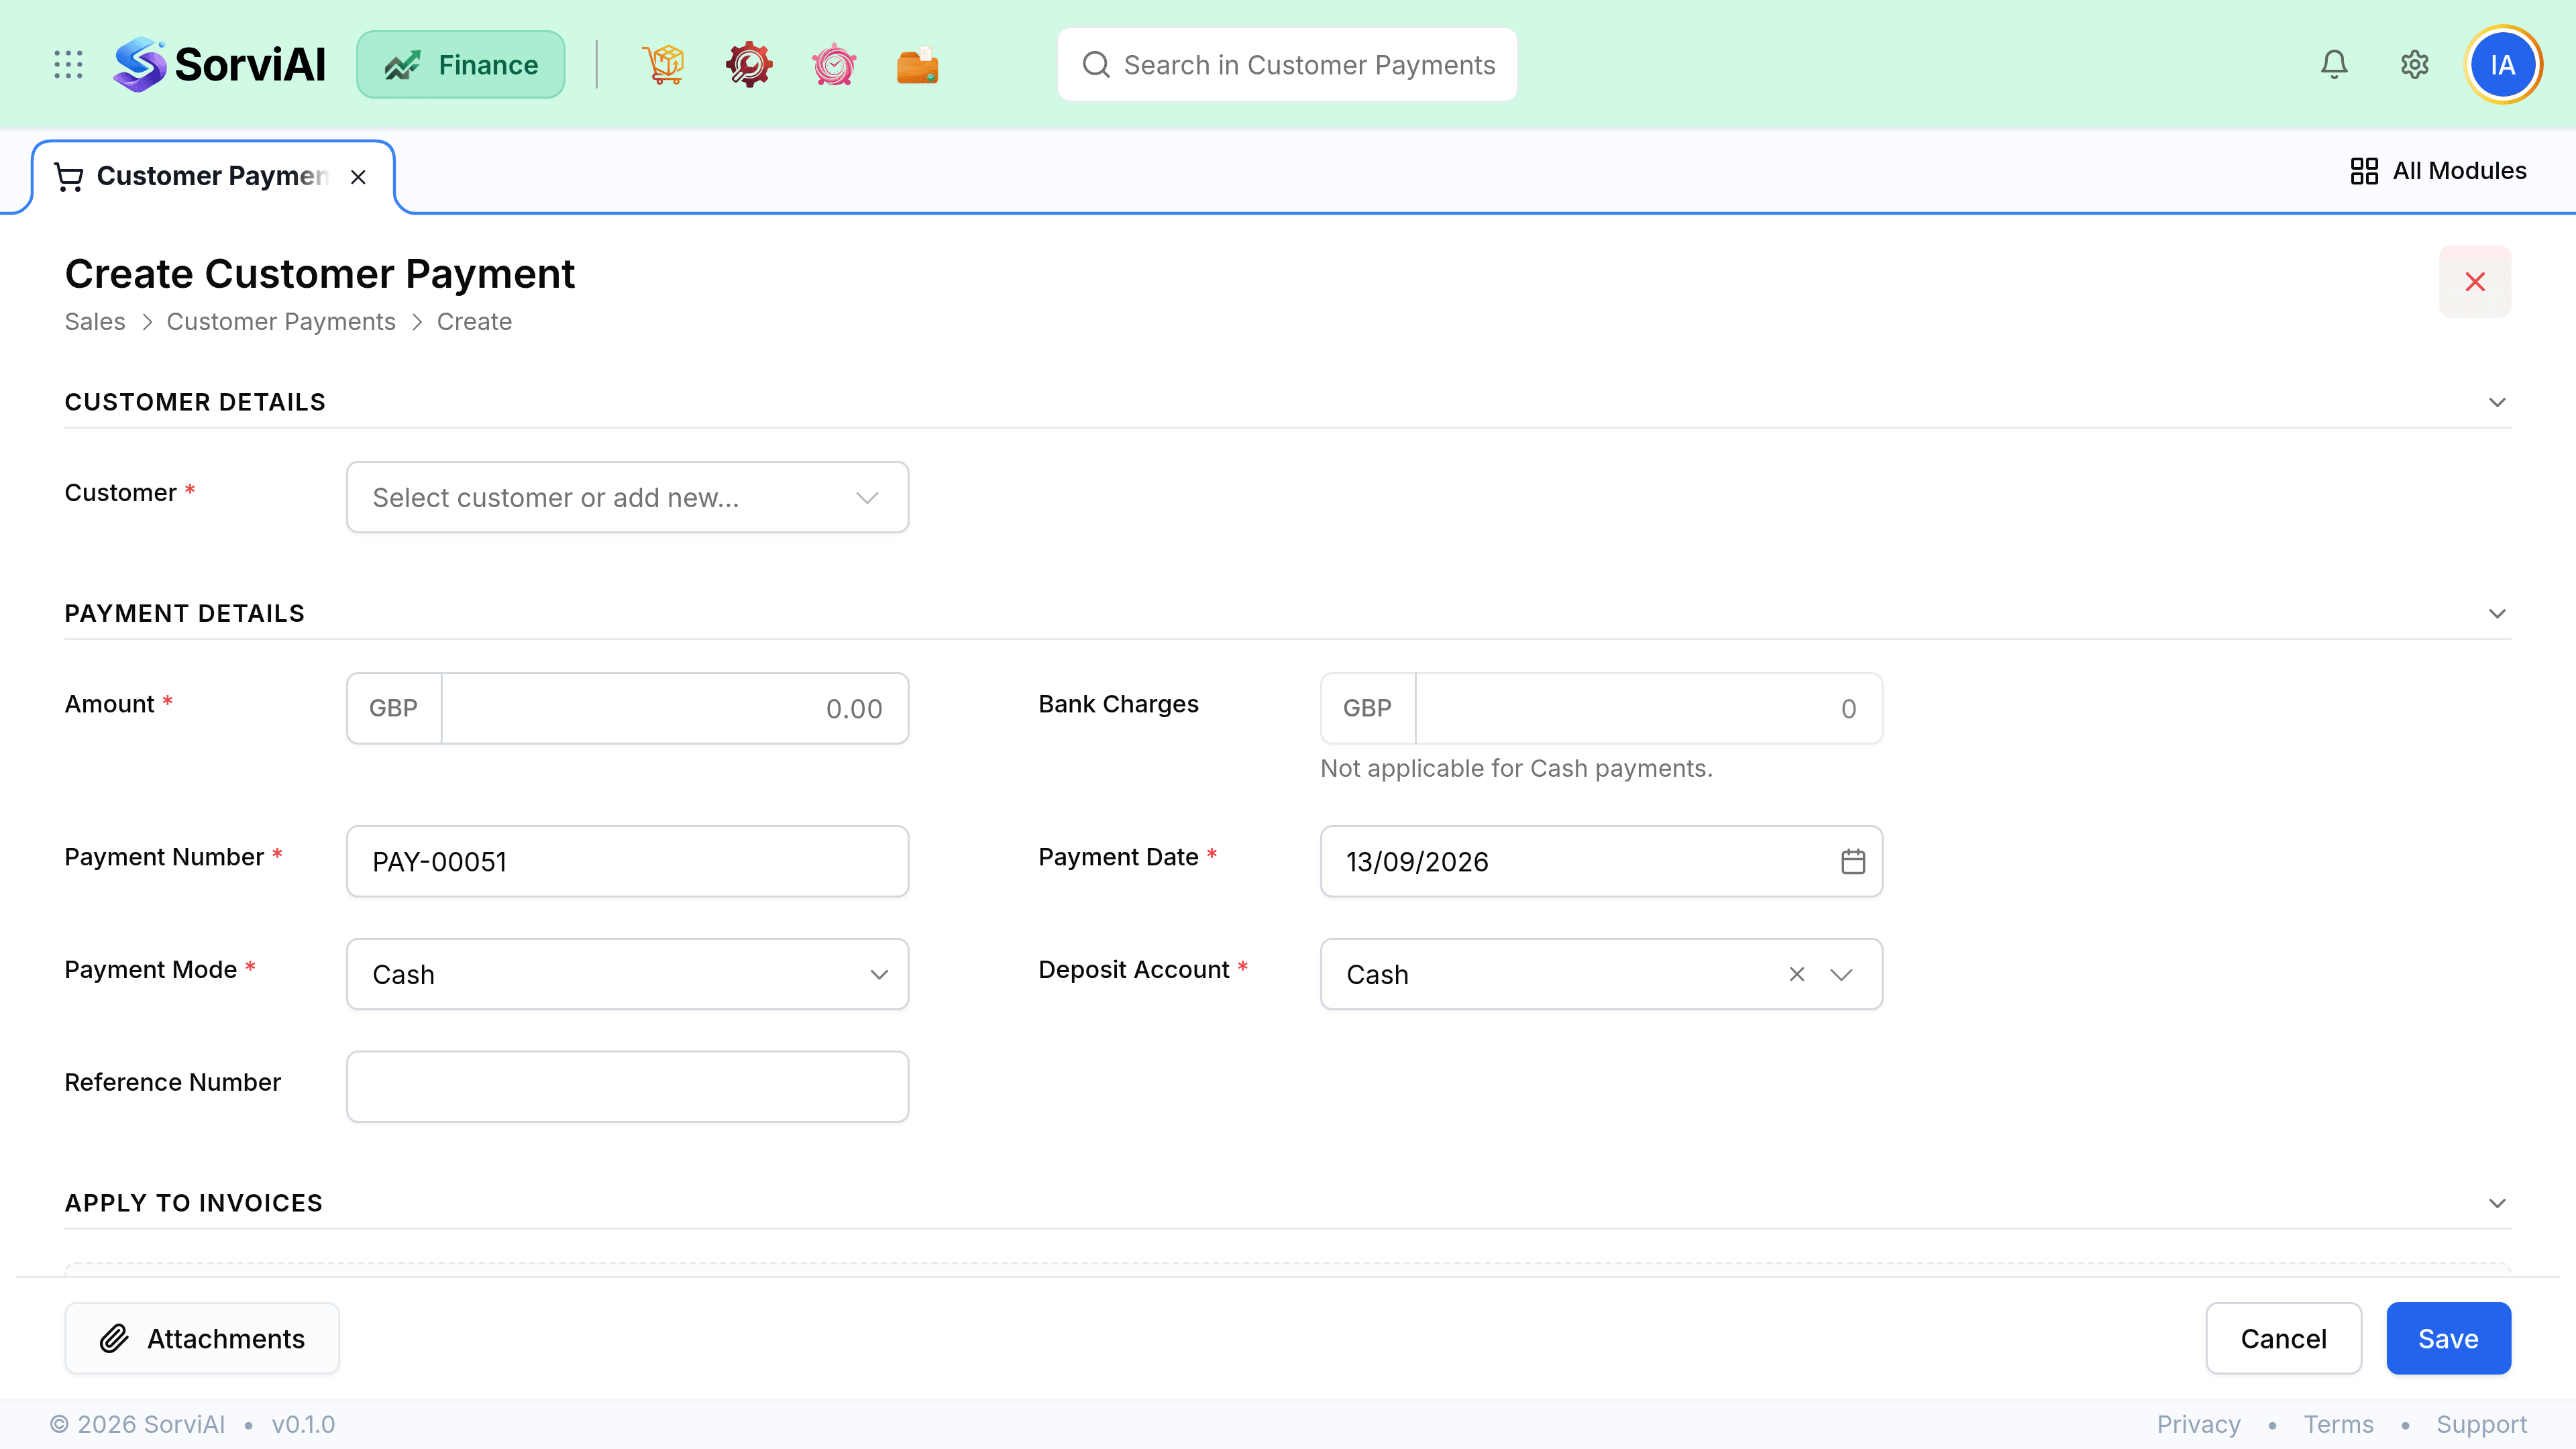Open the pink clock module icon
Screen dimensions: 2576x1449
[x=834, y=65]
